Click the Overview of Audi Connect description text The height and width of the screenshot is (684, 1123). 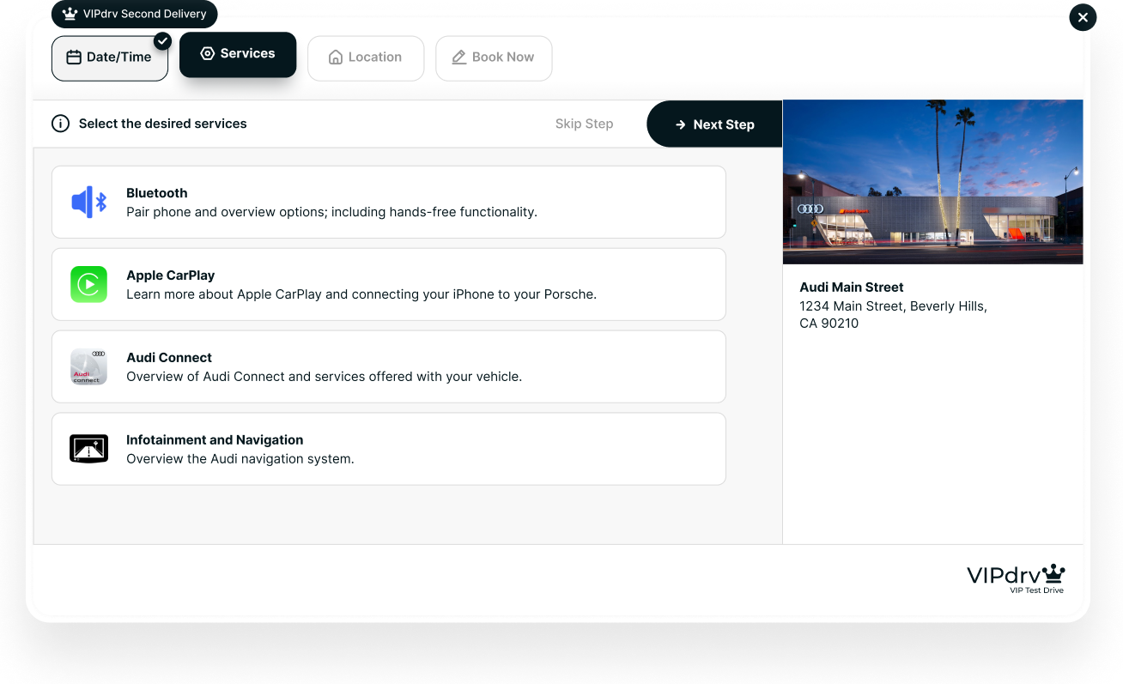pyautogui.click(x=325, y=377)
